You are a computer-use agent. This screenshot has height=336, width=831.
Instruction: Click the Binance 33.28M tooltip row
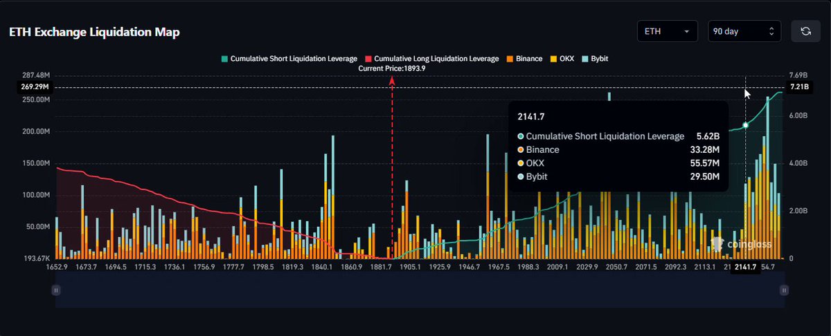pos(618,149)
